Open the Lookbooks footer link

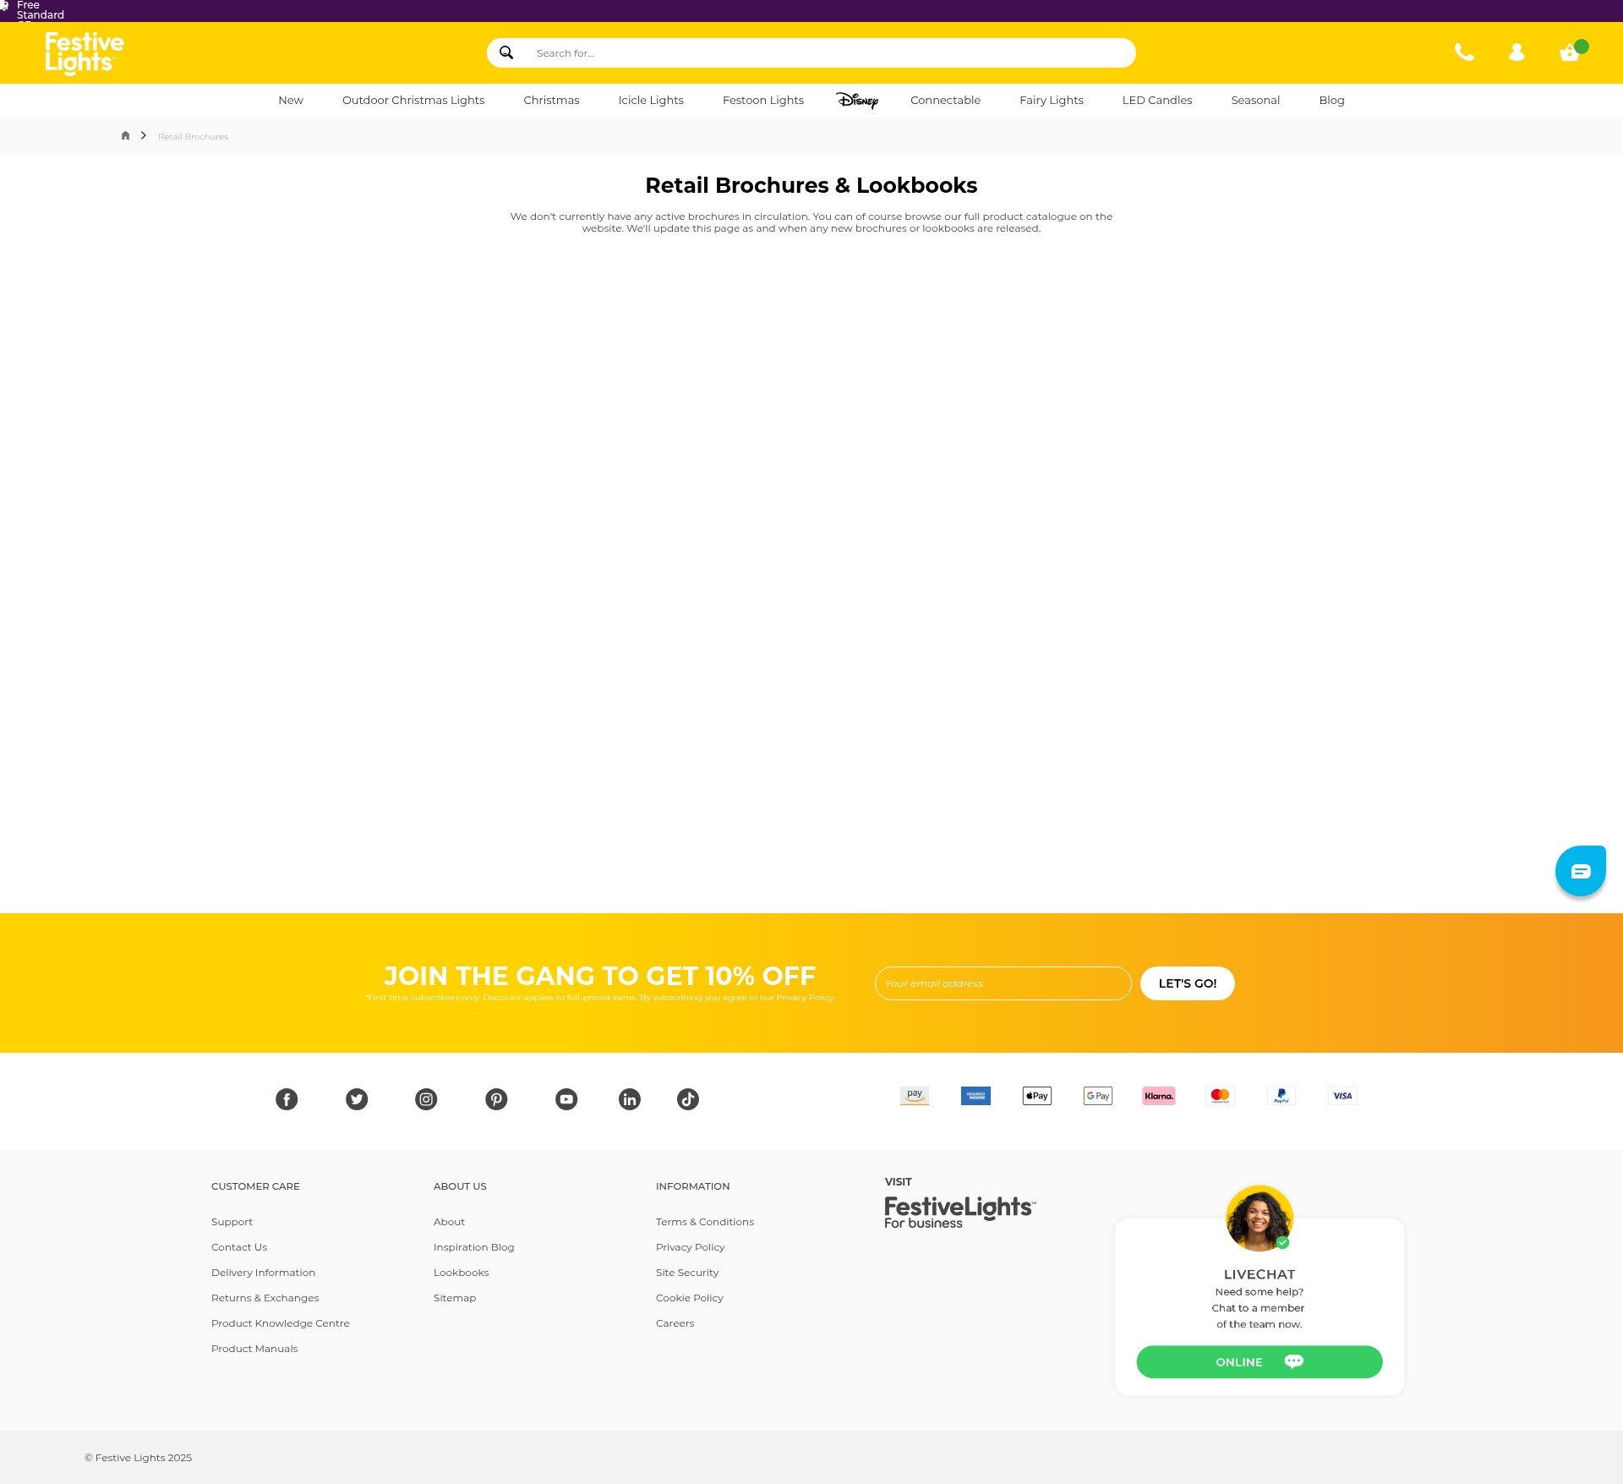click(461, 1273)
